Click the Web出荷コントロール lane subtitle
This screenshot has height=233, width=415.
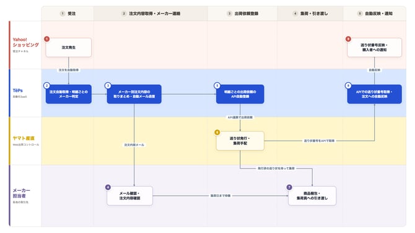25,144
